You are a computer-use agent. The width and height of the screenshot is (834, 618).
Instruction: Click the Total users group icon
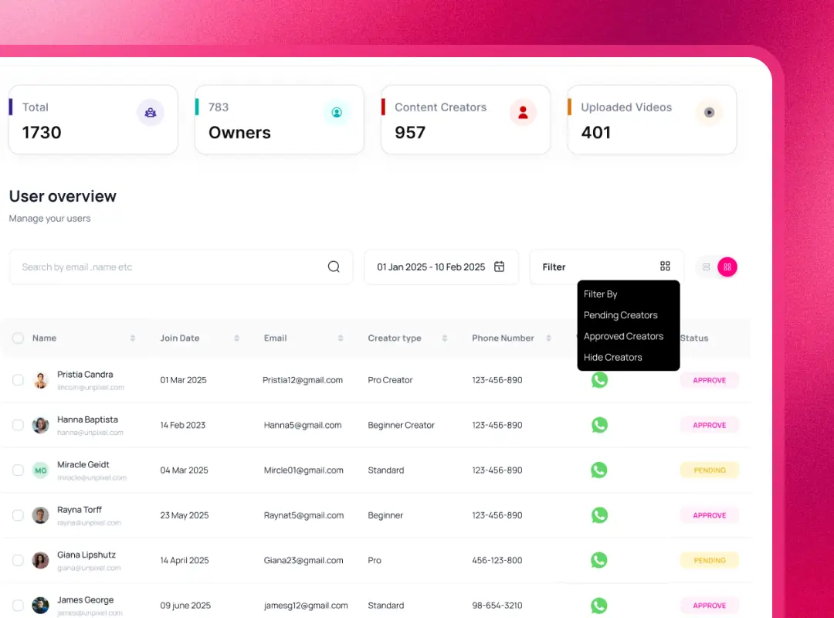click(151, 112)
